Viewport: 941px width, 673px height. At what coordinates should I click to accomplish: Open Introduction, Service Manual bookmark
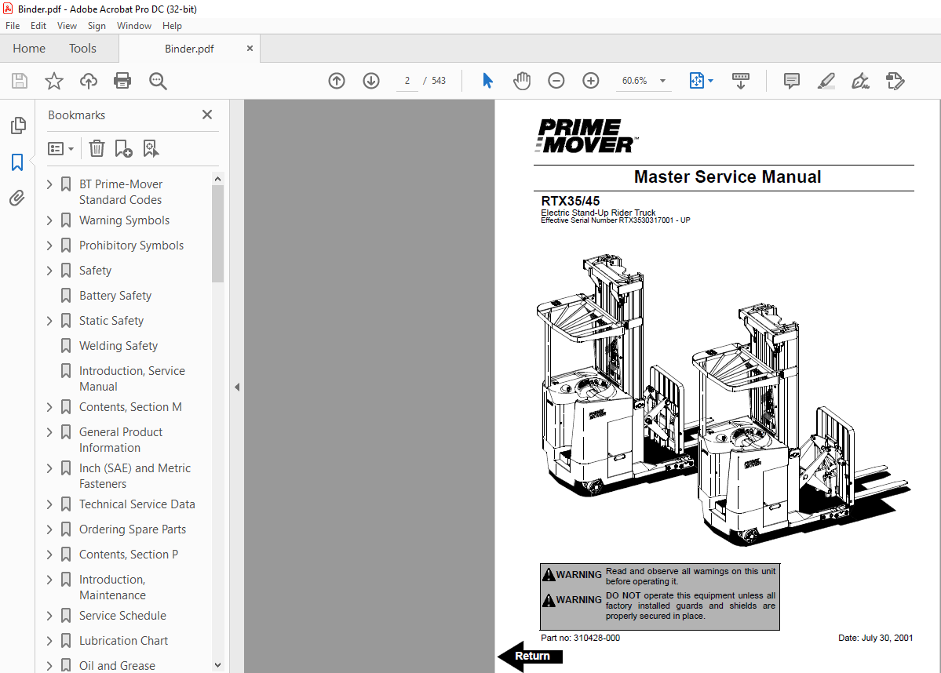click(x=132, y=379)
